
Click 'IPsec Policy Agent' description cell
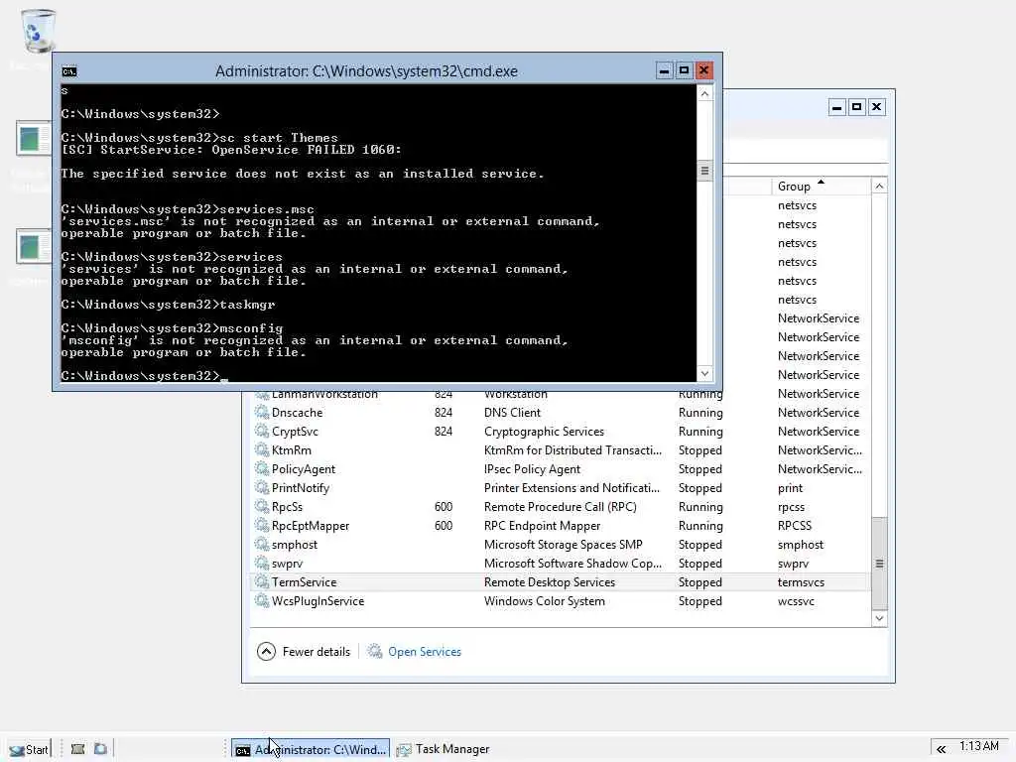point(532,468)
